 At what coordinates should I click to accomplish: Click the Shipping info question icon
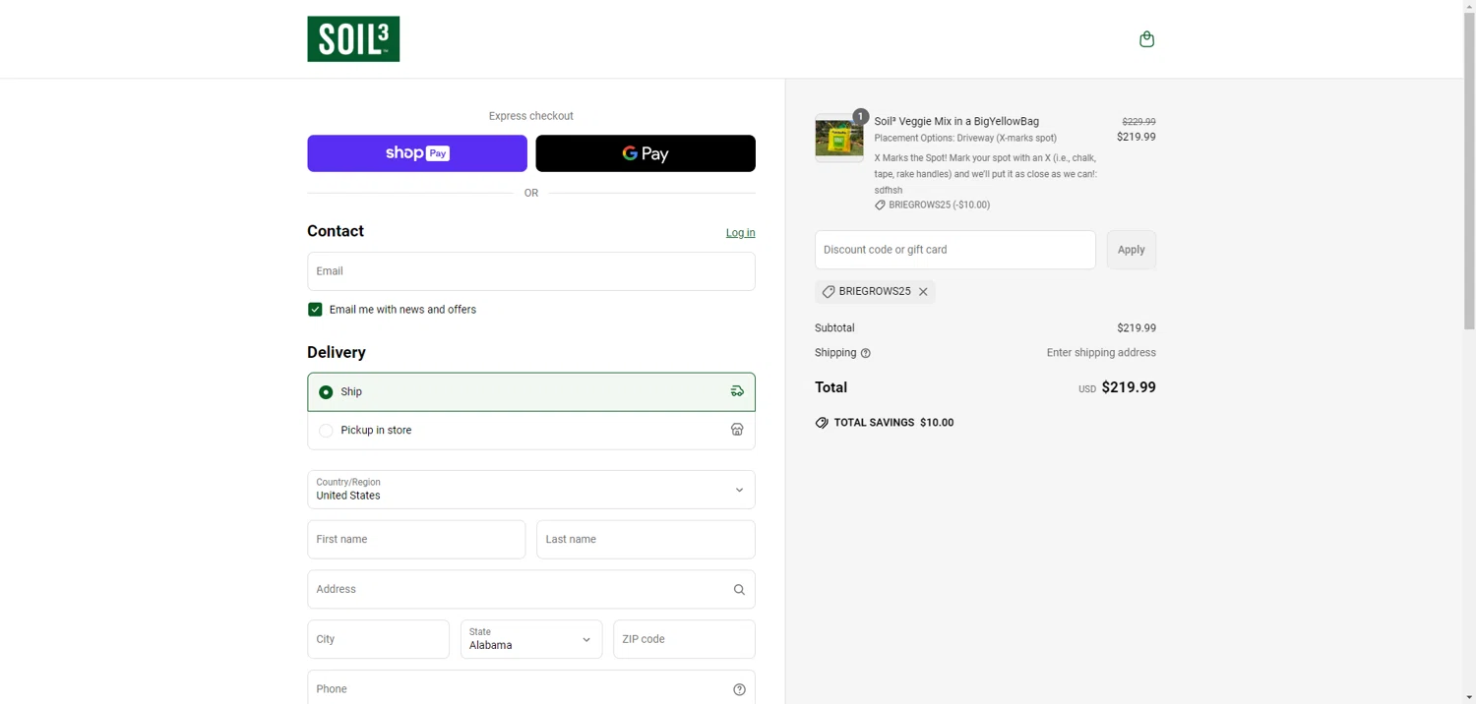(866, 353)
